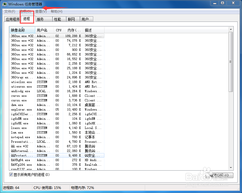Select the 进程 tab
242x193 pixels.
click(27, 19)
